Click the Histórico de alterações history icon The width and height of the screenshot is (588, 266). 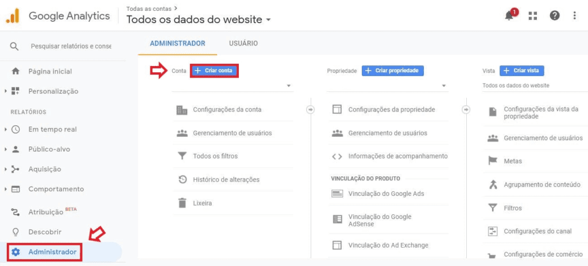[x=182, y=180]
